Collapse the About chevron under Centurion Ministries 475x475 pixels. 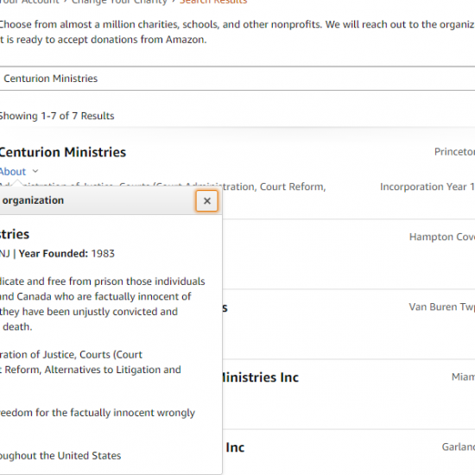point(35,171)
